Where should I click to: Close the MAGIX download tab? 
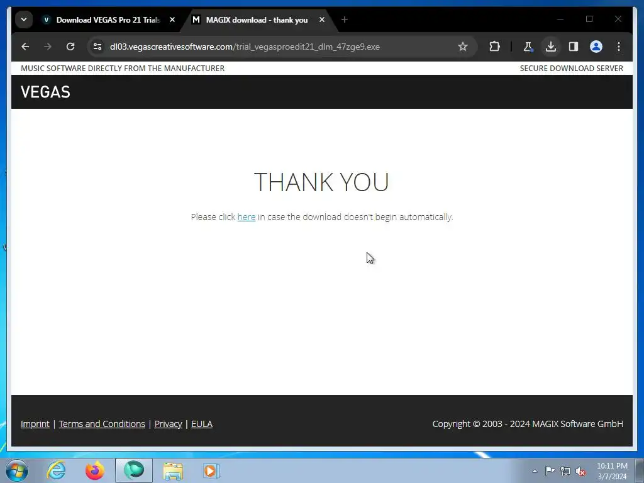322,19
